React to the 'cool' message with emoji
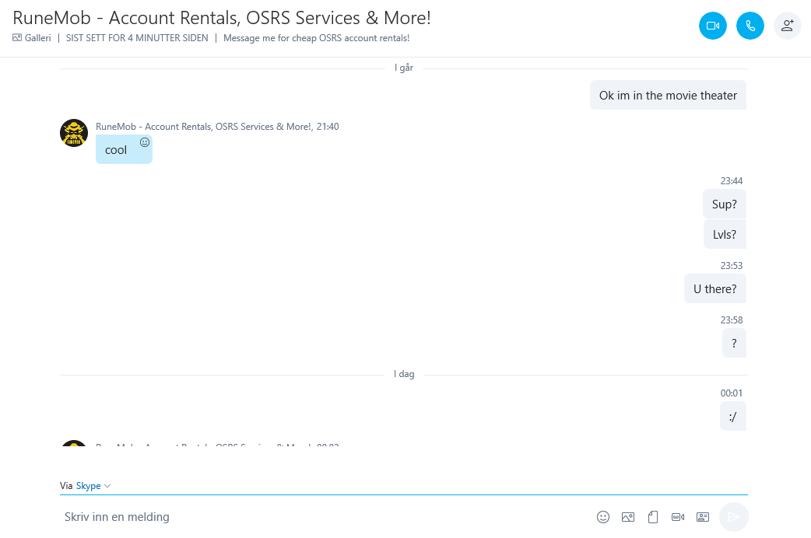Screen dimensions: 811x538 pos(145,142)
